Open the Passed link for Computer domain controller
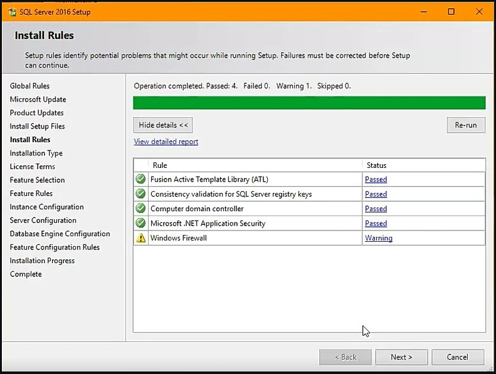 (x=376, y=209)
